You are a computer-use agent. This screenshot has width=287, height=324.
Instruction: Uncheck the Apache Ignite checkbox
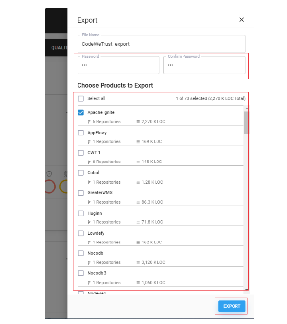click(x=81, y=112)
